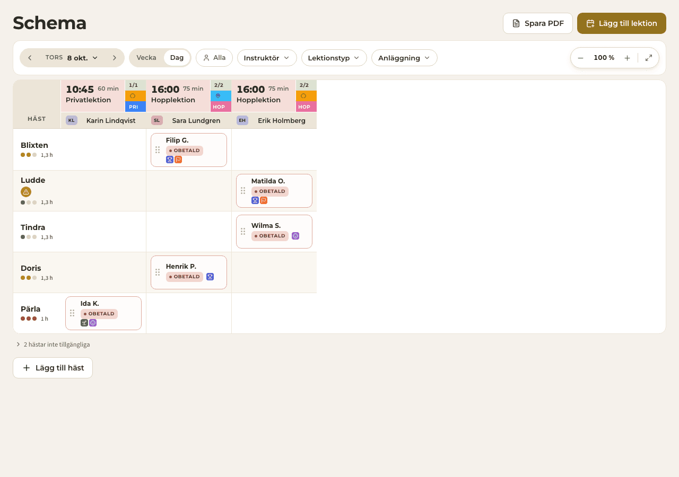Click the blue trophy icon on Filip G.'s card

(x=170, y=160)
